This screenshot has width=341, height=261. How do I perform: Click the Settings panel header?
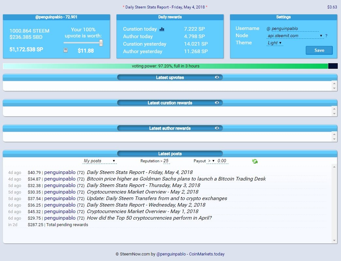point(283,17)
